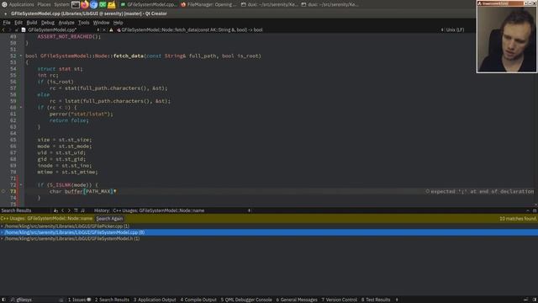This screenshot has width=538, height=303.
Task: Open the File menu
Action: point(7,23)
